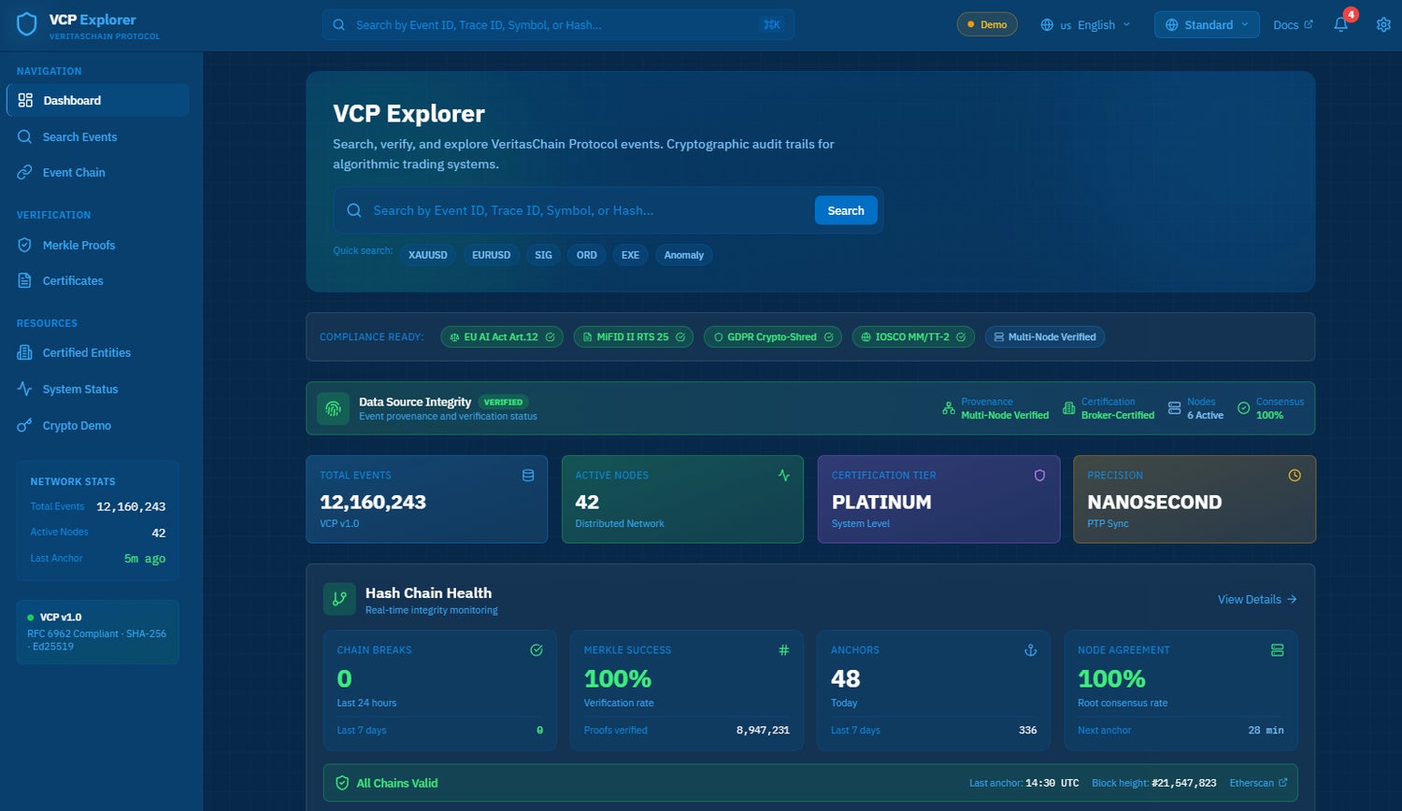Go to System Status page

pos(79,390)
